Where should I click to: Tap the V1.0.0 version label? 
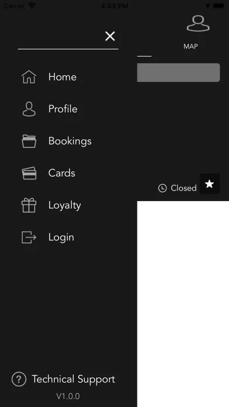tap(68, 396)
